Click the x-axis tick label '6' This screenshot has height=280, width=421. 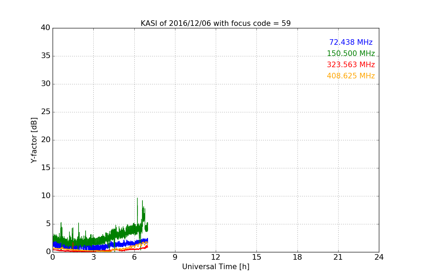pos(134,257)
